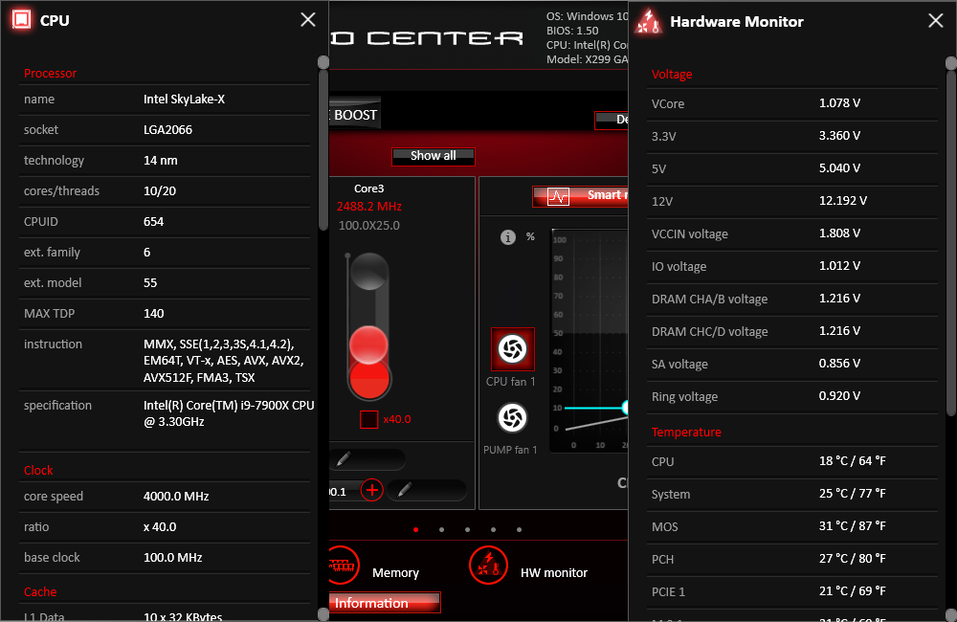Select the core speed 4000.0 MHz value
This screenshot has height=622, width=957.
pos(176,497)
